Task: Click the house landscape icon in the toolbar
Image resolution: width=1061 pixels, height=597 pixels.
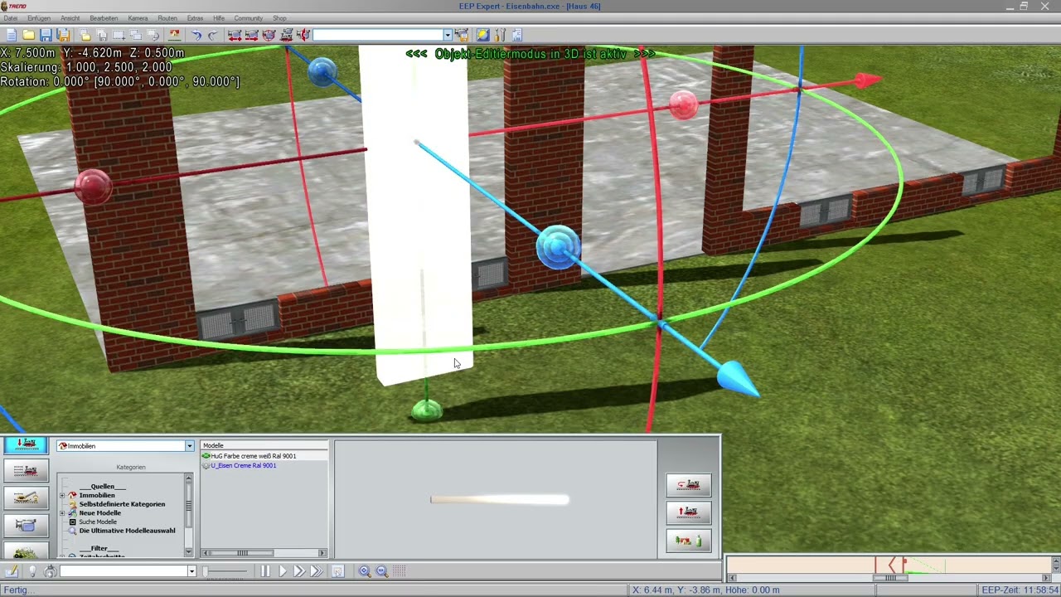Action: [x=175, y=35]
